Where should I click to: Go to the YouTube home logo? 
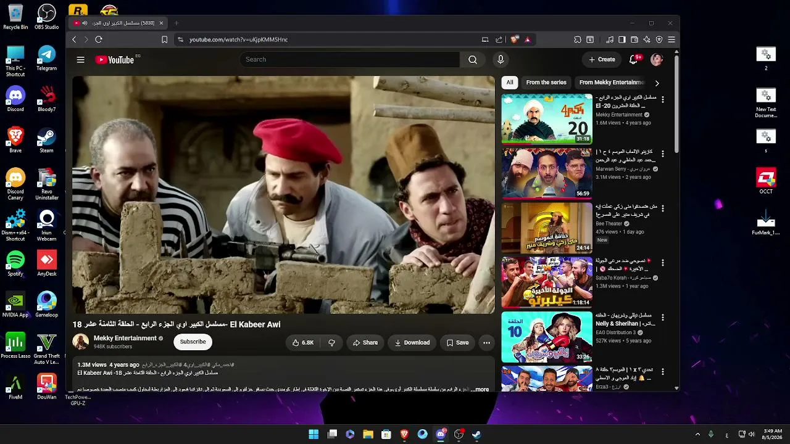[x=115, y=60]
